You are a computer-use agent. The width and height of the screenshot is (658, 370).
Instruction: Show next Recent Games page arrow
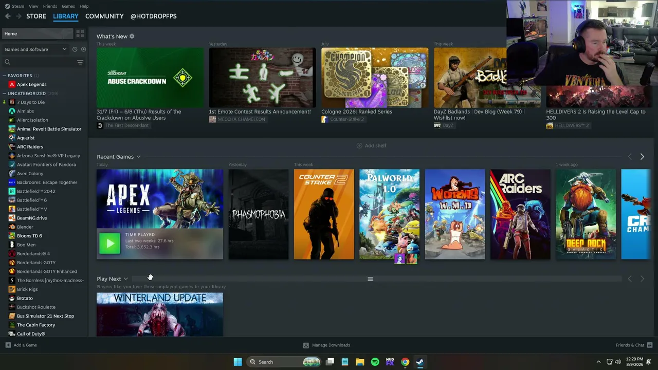(642, 157)
